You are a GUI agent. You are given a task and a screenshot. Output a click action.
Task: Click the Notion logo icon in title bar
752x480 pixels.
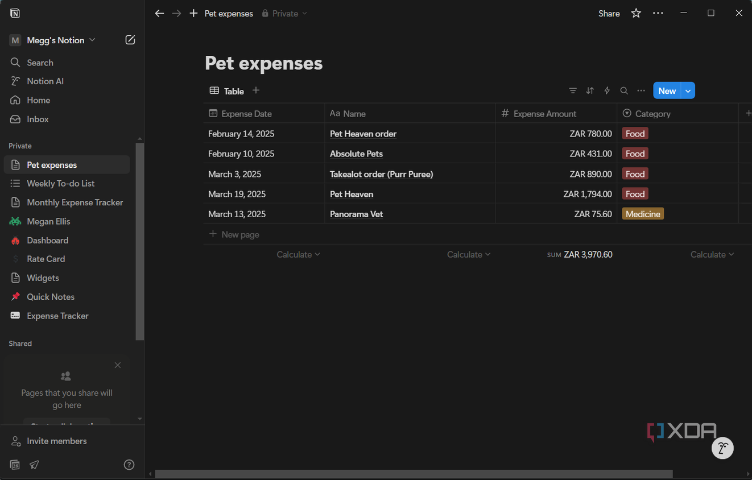(x=15, y=13)
